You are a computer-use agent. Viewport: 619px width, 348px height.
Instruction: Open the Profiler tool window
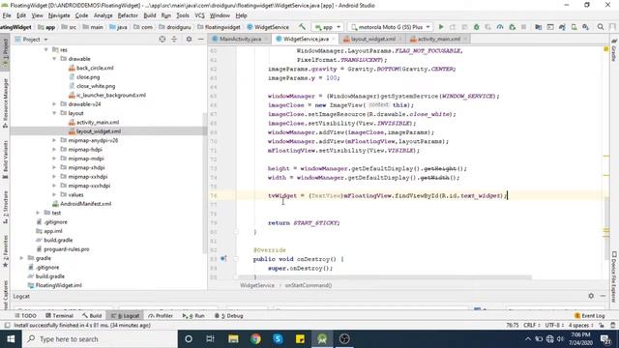[x=161, y=316]
